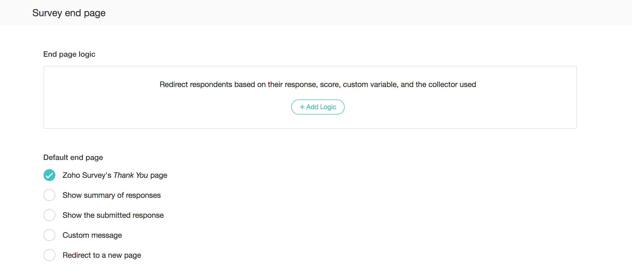Click the plus icon in Add Logic

pyautogui.click(x=302, y=107)
